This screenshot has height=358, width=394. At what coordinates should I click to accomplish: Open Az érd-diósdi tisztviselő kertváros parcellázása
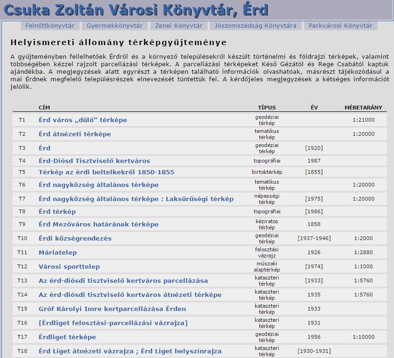click(x=123, y=280)
